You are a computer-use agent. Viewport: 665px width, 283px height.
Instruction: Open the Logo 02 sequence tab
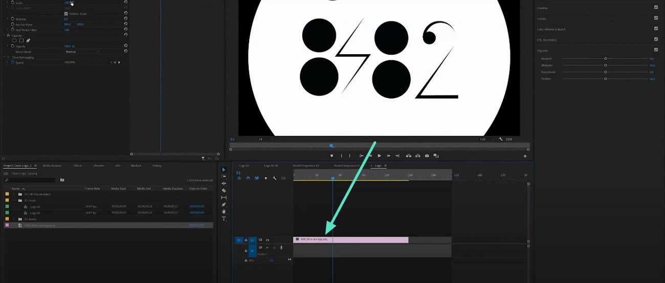tap(244, 166)
